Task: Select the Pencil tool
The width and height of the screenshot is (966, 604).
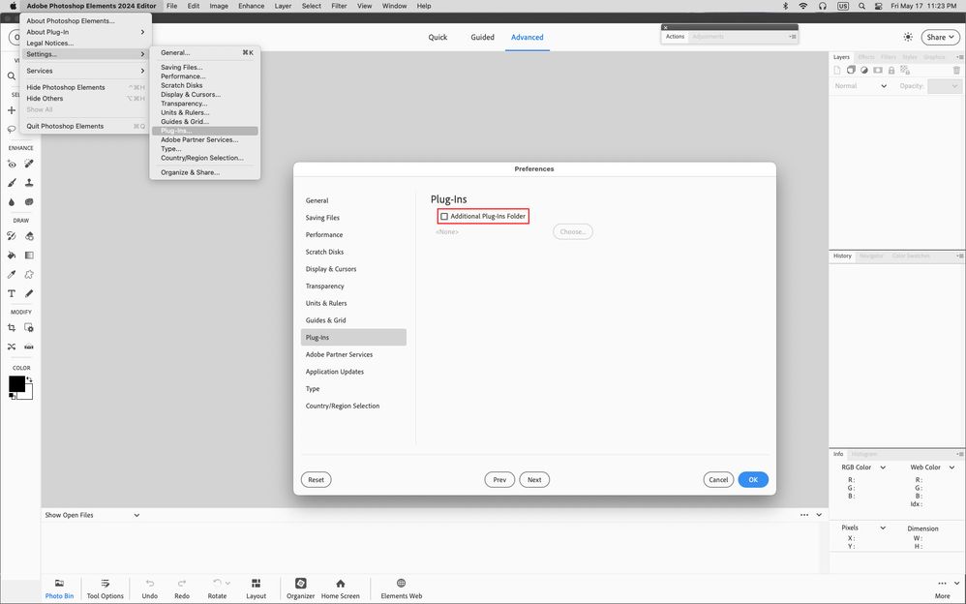Action: 29,293
